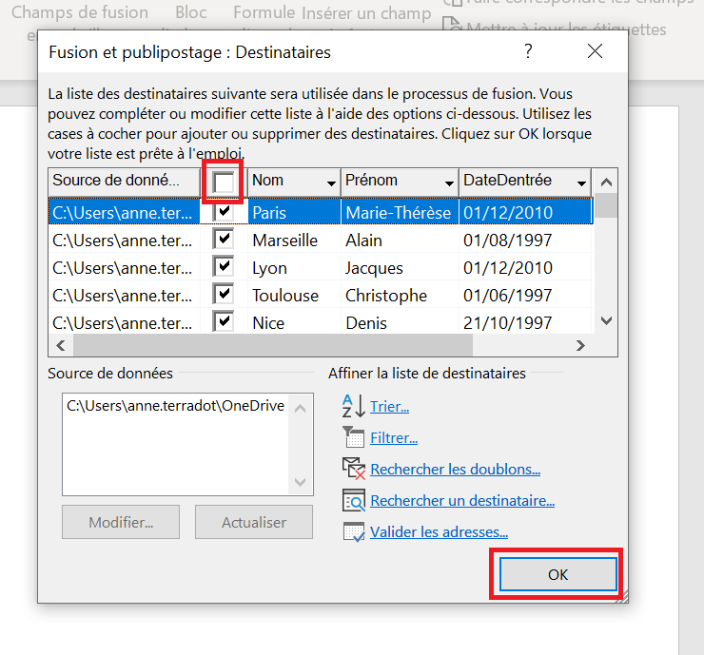Click the Filtrer filter icon
The width and height of the screenshot is (704, 655).
pyautogui.click(x=353, y=438)
